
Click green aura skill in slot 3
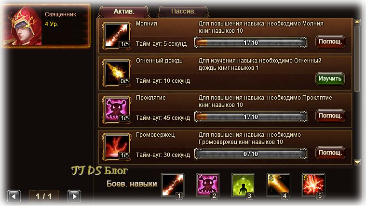coord(243,185)
